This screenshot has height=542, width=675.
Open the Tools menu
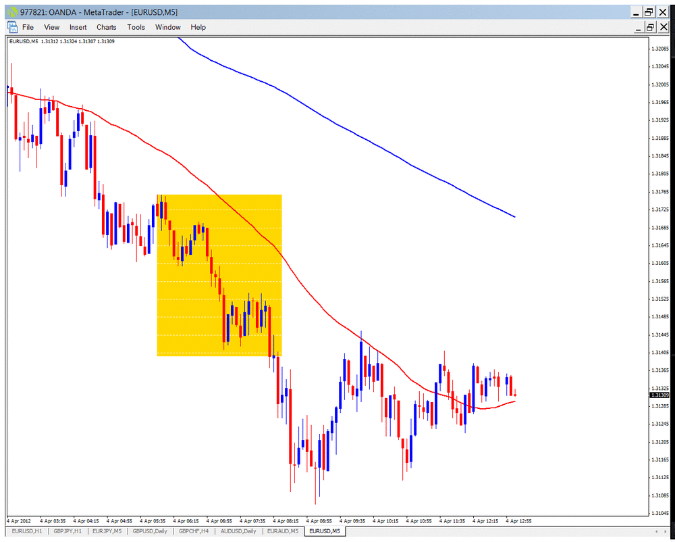[x=136, y=27]
